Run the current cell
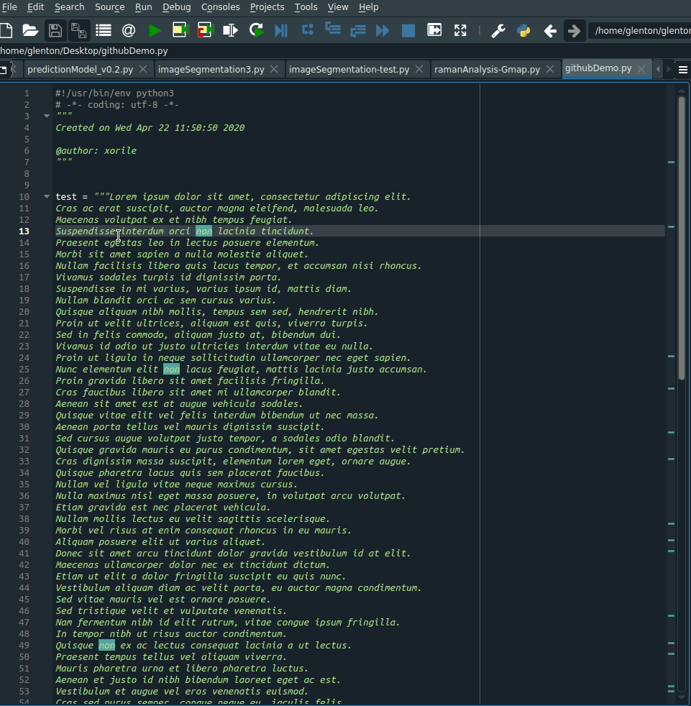Viewport: 691px width, 706px height. 178,30
